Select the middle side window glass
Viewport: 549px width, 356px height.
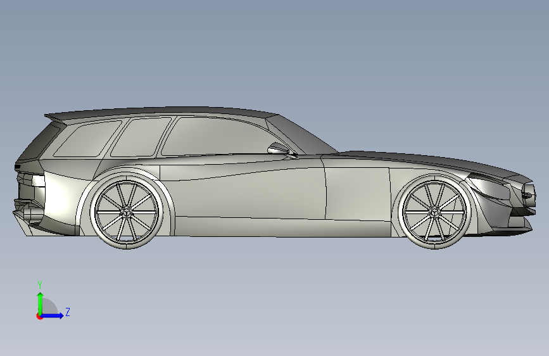[x=140, y=137]
